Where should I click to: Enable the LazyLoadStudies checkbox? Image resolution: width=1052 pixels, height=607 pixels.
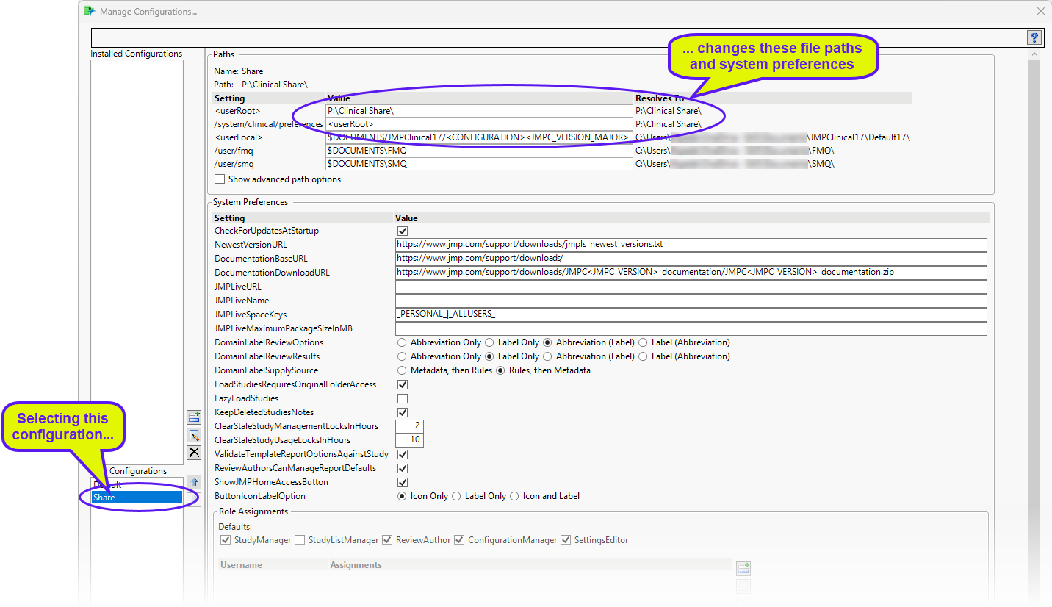[402, 398]
